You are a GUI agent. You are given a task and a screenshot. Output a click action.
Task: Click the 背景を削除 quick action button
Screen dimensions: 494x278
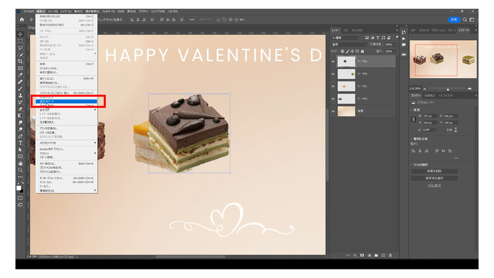coord(435,171)
